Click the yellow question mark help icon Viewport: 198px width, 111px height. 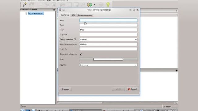click(108, 5)
